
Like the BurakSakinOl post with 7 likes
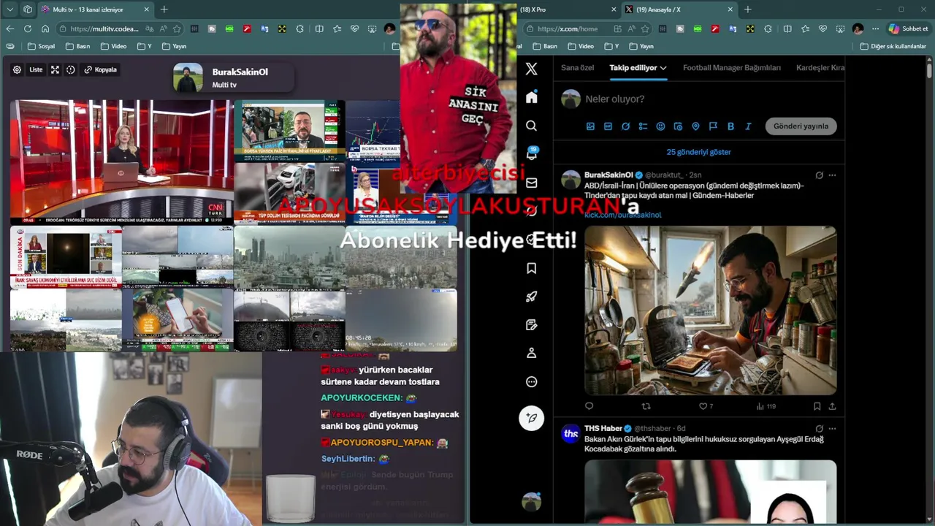point(706,406)
